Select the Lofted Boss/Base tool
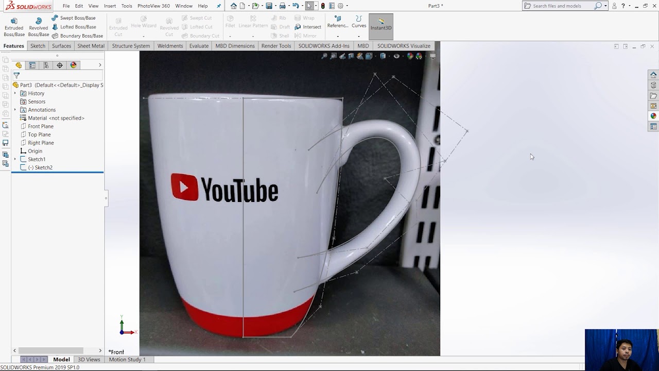The height and width of the screenshot is (371, 659). [73, 27]
